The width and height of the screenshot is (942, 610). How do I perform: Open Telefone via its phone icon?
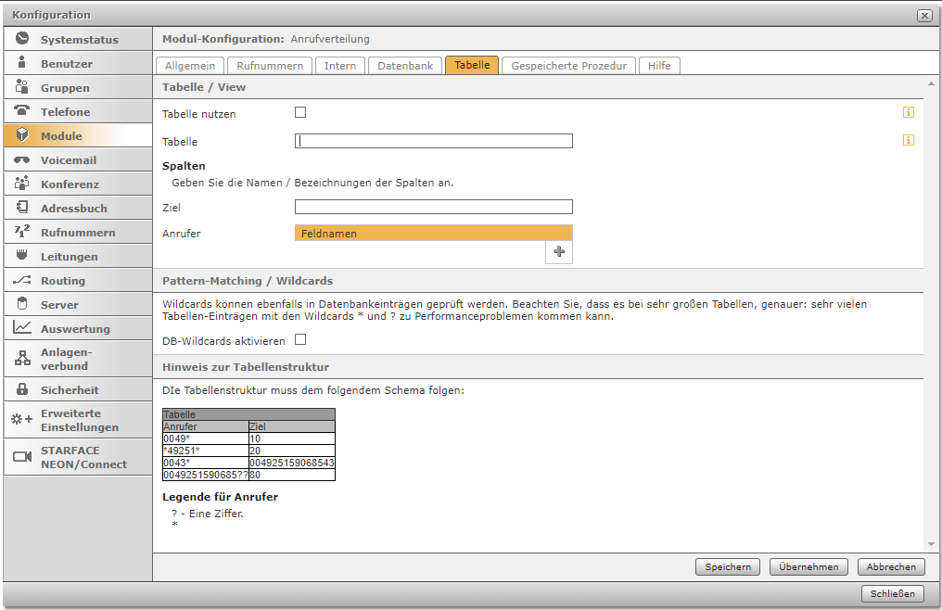(22, 111)
